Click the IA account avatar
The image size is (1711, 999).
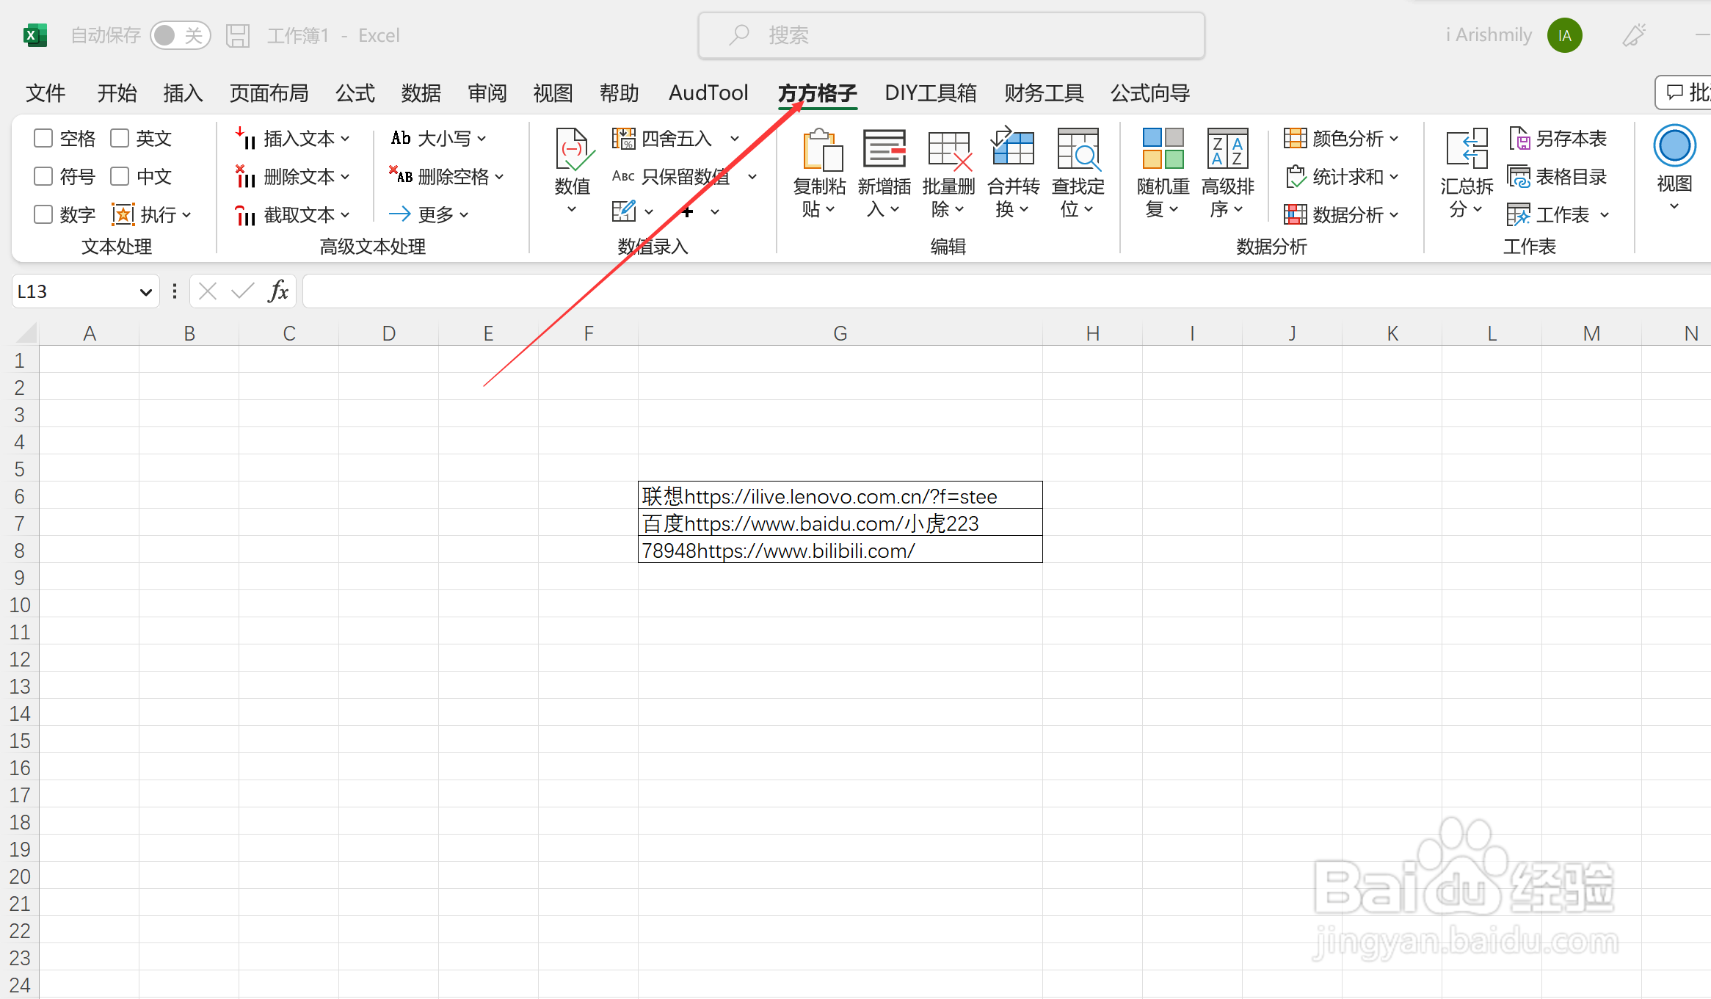tap(1564, 35)
